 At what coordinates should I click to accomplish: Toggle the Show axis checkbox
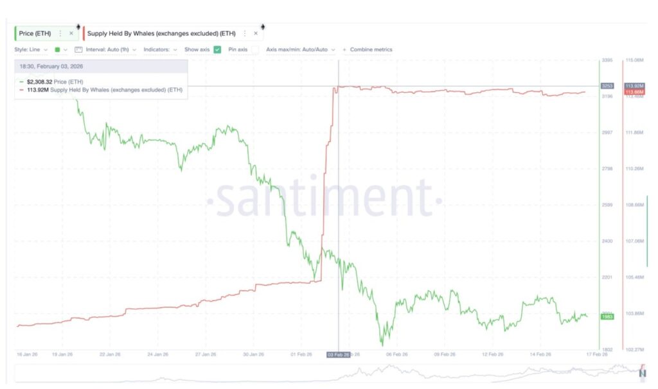[217, 49]
